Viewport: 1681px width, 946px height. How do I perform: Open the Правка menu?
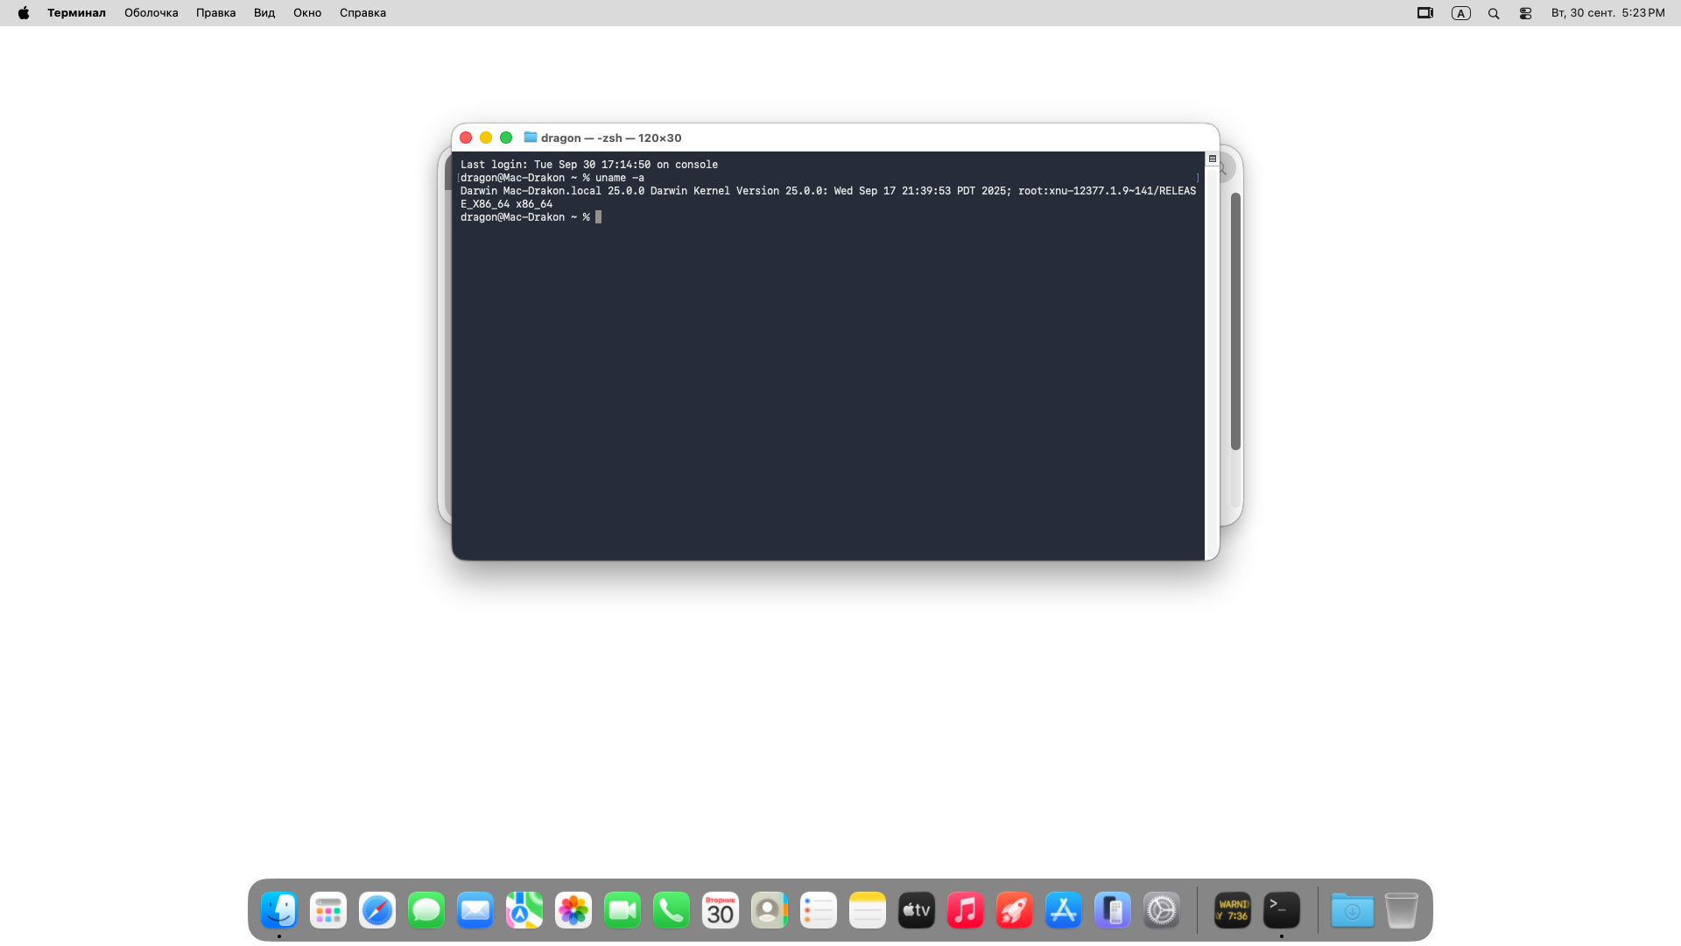(215, 13)
